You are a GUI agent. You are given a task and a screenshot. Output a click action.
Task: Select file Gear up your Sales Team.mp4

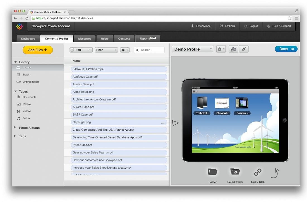pyautogui.click(x=119, y=152)
